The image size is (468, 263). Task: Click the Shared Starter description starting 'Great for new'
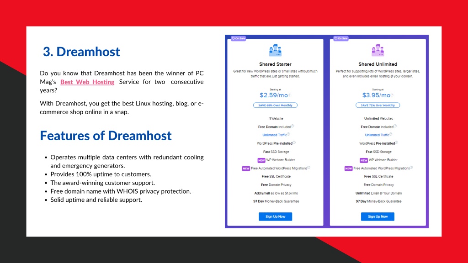point(275,74)
